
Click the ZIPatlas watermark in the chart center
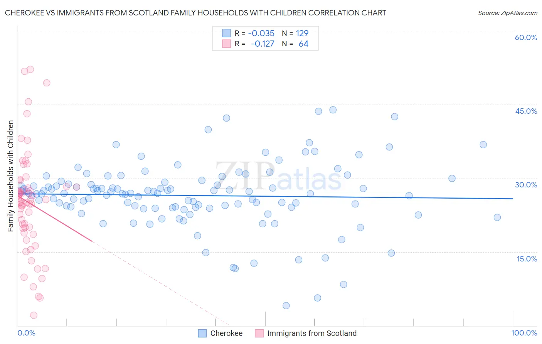tap(278, 176)
